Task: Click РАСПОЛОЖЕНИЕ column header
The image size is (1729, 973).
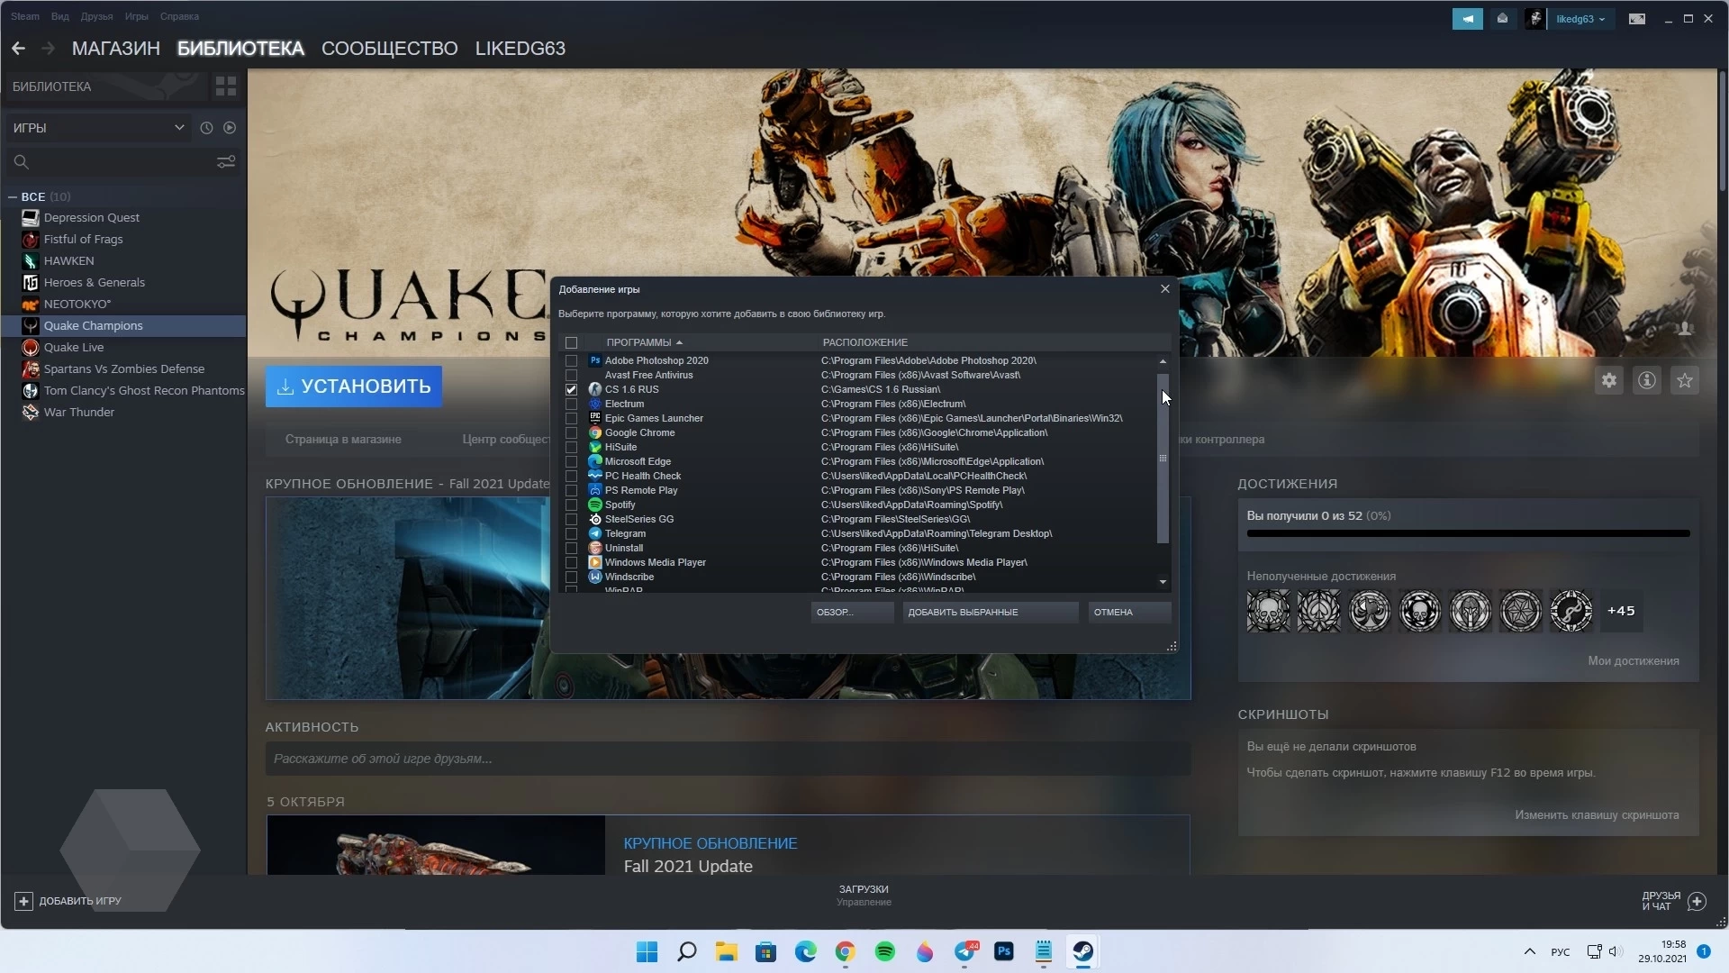Action: (x=864, y=342)
